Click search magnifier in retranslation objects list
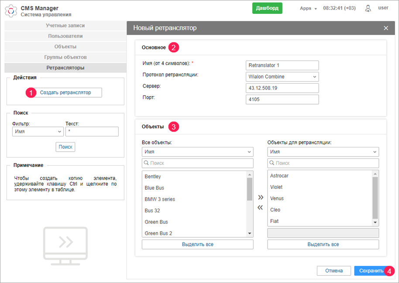The image size is (399, 283). [272, 163]
